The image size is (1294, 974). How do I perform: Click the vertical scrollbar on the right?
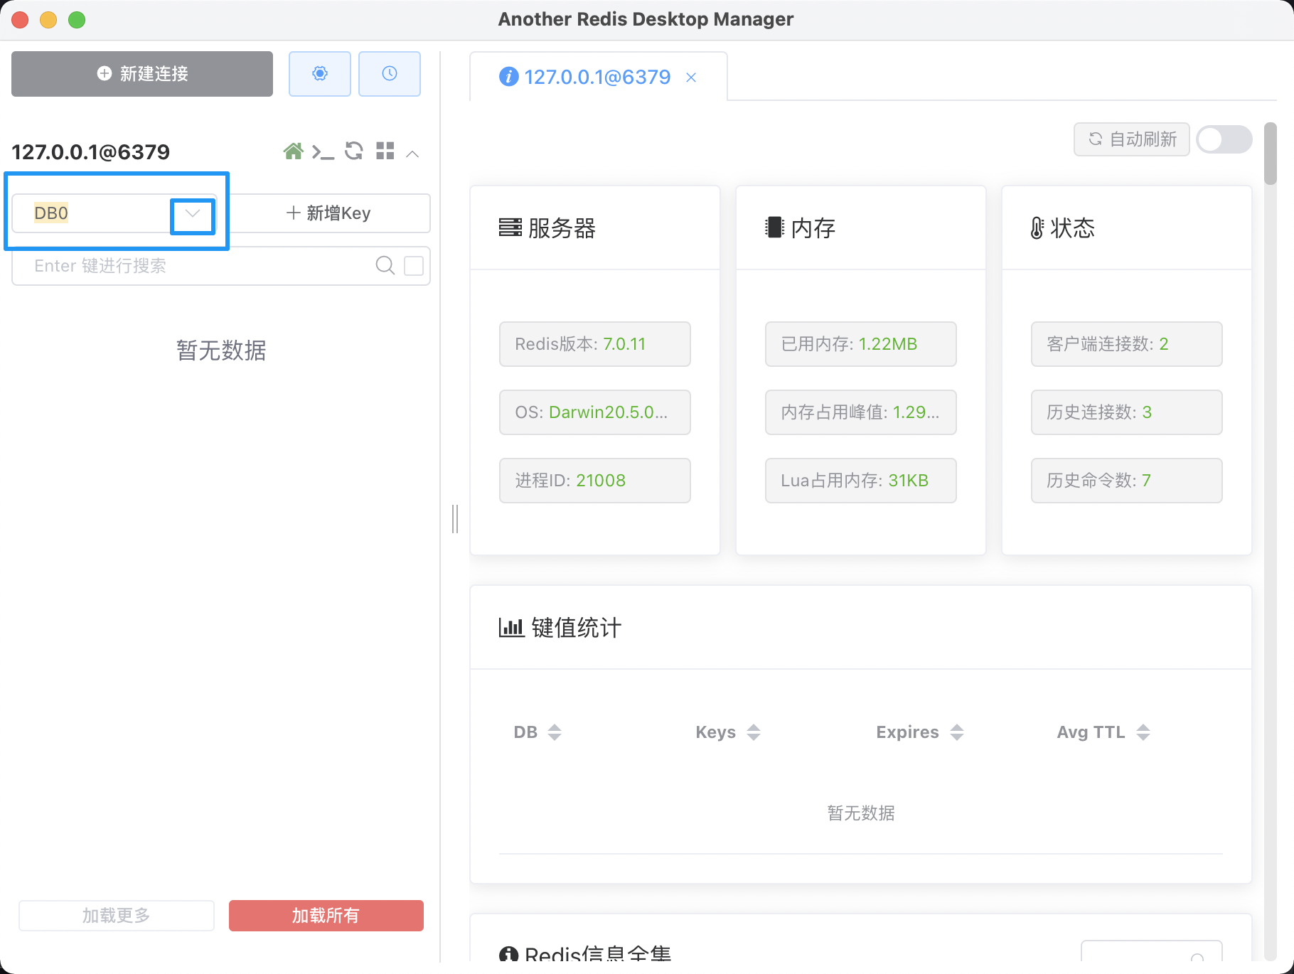pyautogui.click(x=1271, y=154)
